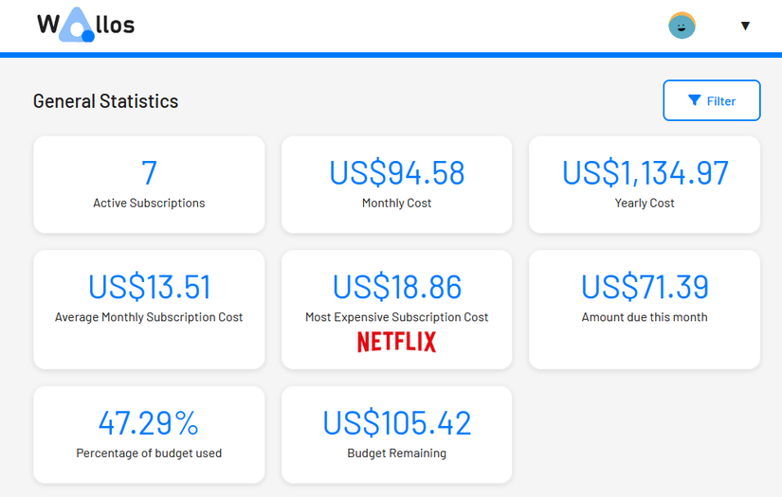782x497 pixels.
Task: Click the US$71.39 amount due value
Action: (x=645, y=287)
